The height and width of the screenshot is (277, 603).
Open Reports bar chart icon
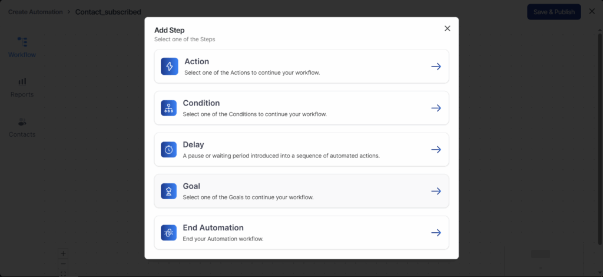[x=22, y=81]
